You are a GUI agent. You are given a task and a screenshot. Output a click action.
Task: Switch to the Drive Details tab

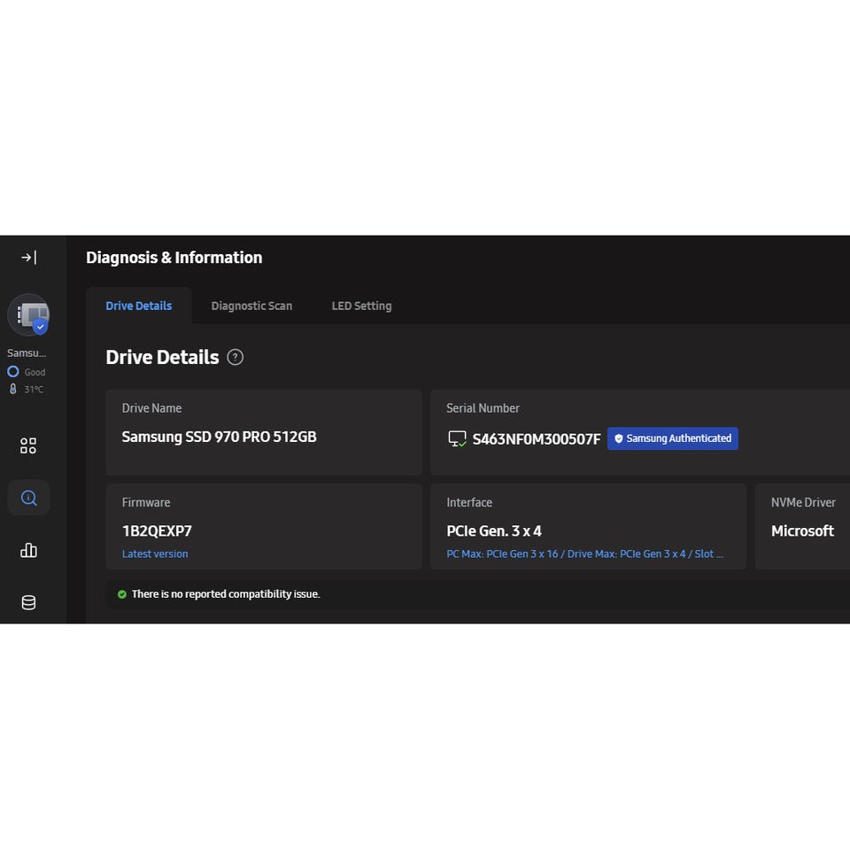[139, 306]
